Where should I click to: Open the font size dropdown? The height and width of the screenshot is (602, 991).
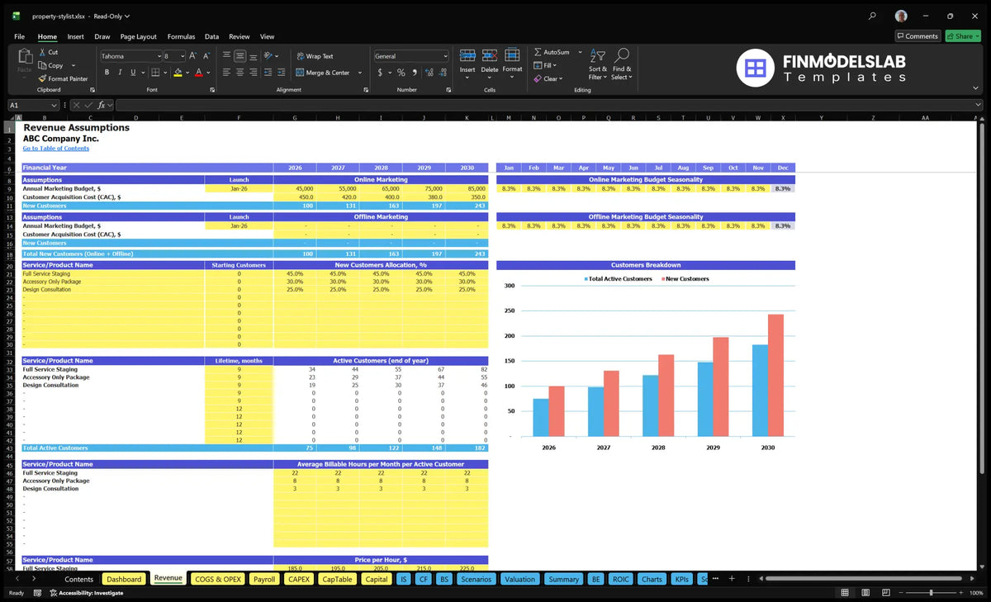click(181, 56)
